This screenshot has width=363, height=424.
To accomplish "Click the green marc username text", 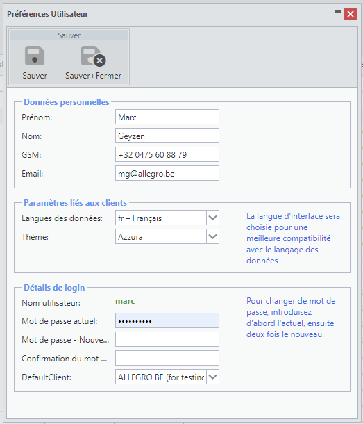I will tap(125, 301).
